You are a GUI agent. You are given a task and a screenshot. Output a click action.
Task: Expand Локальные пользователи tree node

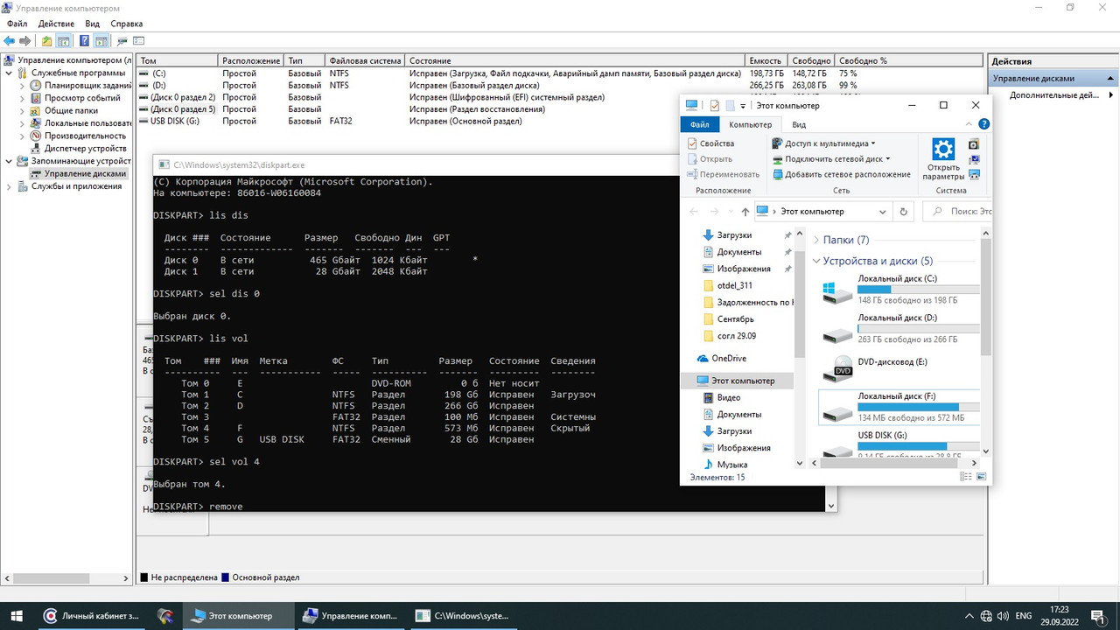point(23,123)
